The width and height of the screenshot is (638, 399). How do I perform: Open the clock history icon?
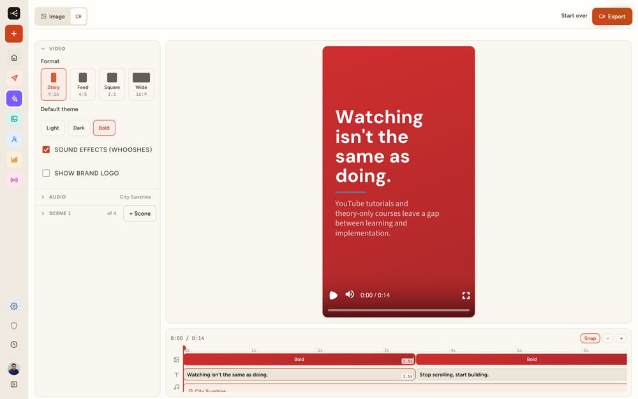pos(14,345)
